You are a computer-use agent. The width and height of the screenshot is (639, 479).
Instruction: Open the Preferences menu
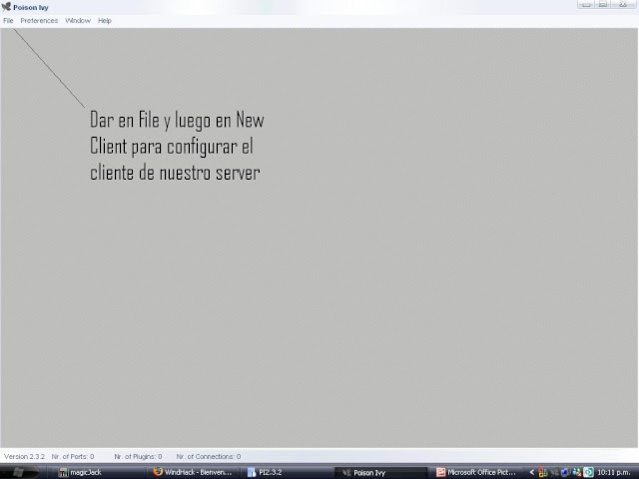pos(39,21)
